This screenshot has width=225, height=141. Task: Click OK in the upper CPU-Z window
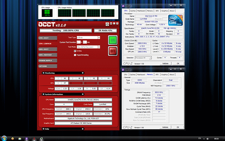pyautogui.click(x=178, y=64)
